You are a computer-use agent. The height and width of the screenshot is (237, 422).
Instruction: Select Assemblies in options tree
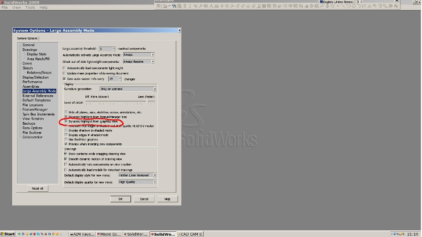click(31, 86)
